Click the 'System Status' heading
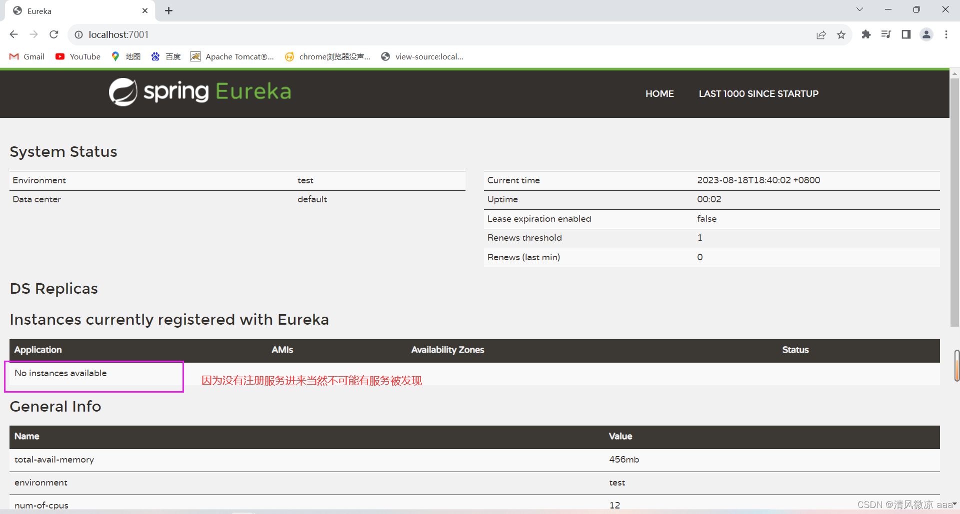Screen dimensions: 960x514 pos(63,152)
